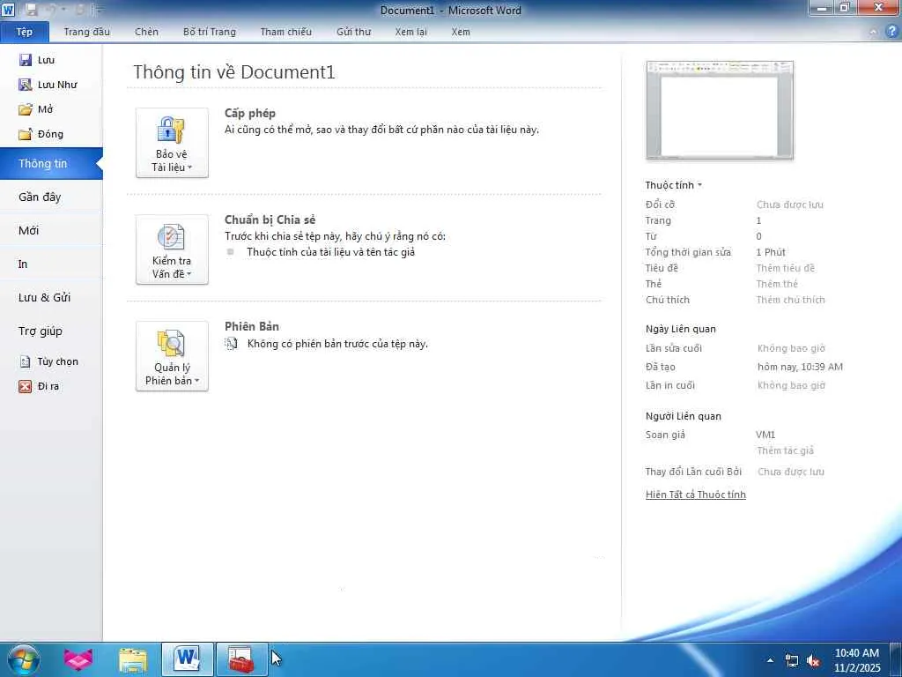Click Thêm thẻ field to add tags

pos(777,284)
